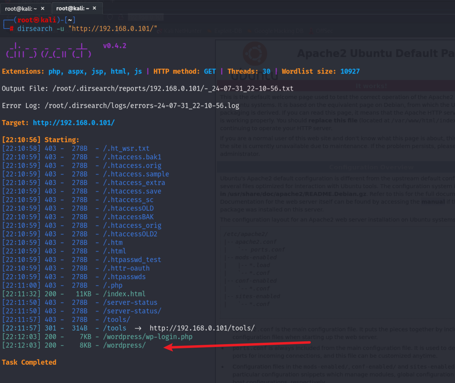
Task: Click the 11KB size of index.html
Action: [83, 294]
